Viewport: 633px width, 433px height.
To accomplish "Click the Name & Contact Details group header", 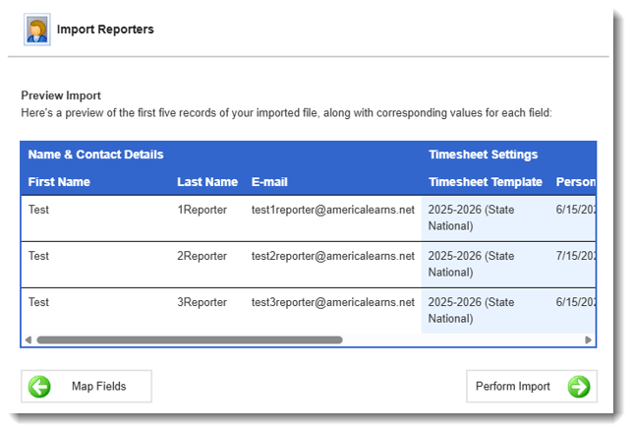I will [95, 155].
